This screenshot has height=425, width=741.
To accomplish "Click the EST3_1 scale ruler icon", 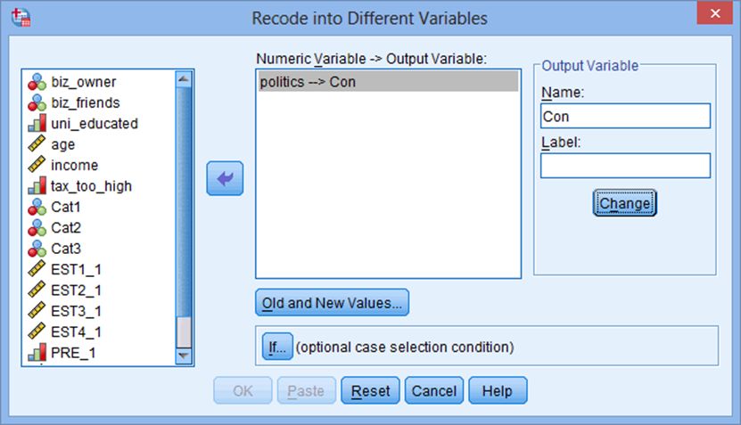I will [x=37, y=311].
